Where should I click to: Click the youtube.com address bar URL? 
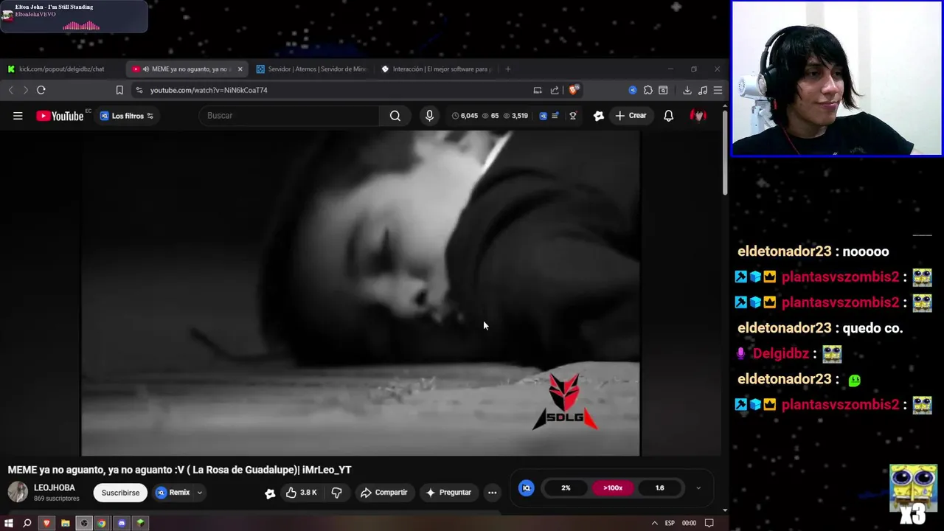(x=209, y=90)
